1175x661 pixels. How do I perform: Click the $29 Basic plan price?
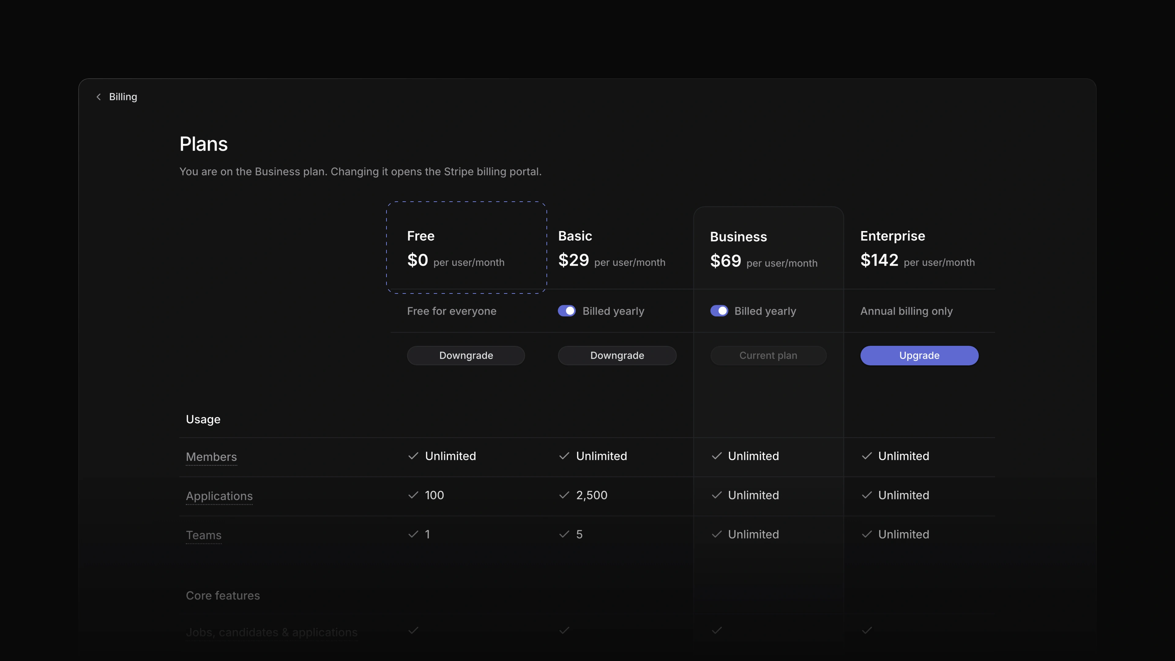(x=573, y=260)
